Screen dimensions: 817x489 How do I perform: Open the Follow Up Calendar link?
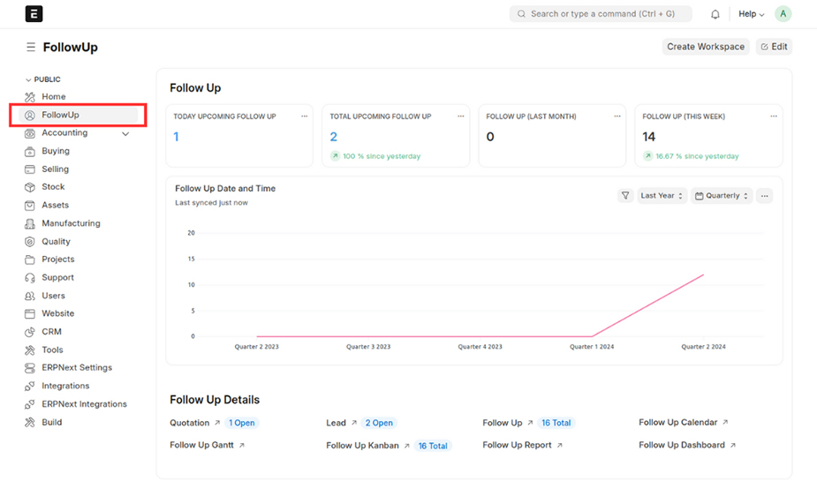pyautogui.click(x=679, y=423)
